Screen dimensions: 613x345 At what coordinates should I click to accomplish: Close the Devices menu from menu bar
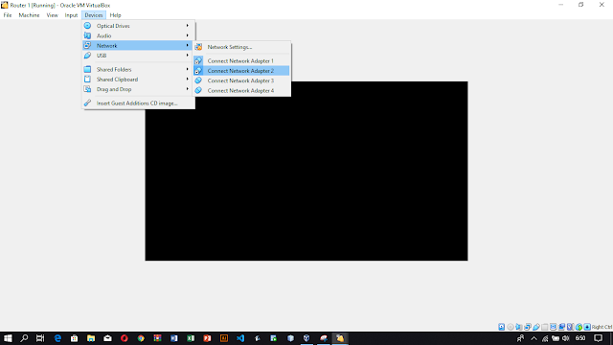(94, 15)
